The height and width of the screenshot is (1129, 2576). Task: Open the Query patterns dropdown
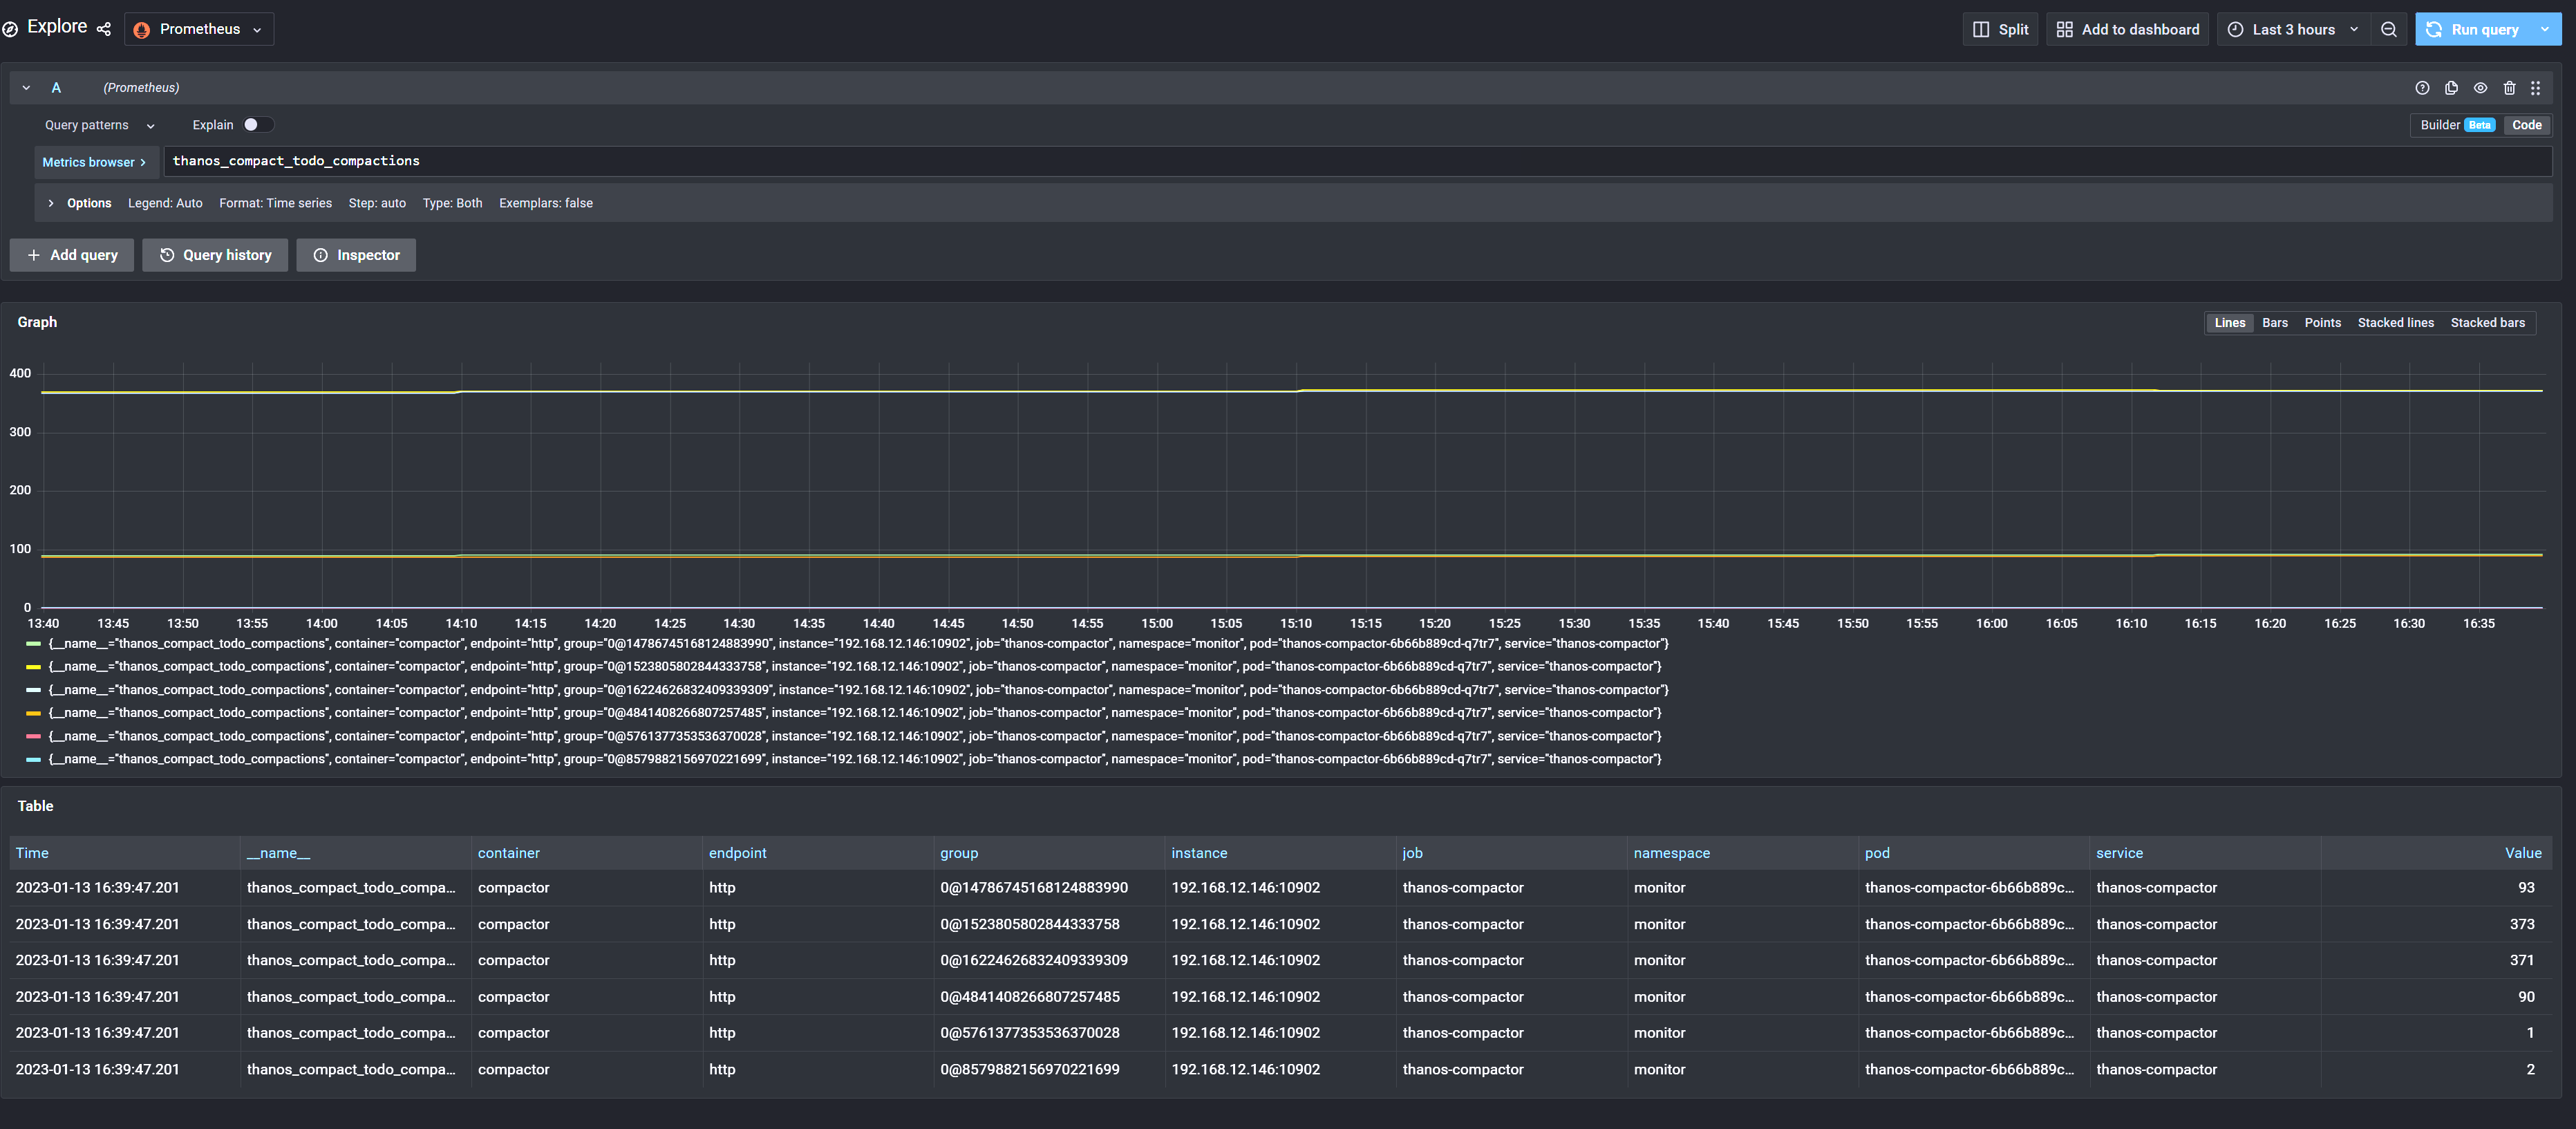99,124
